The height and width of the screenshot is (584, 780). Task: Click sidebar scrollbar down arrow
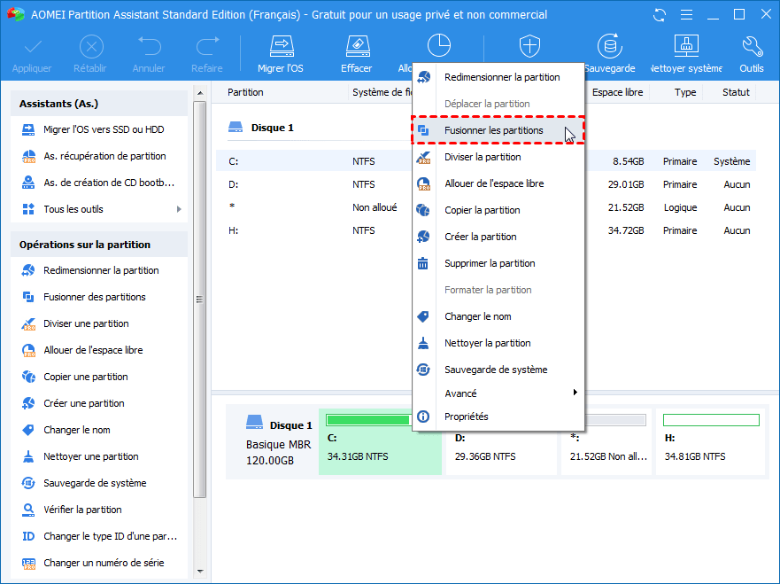(x=200, y=571)
